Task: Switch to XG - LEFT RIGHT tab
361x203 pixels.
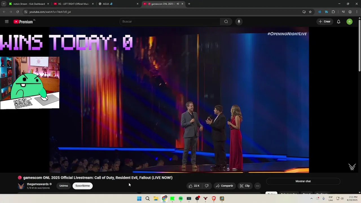Action: pos(74,4)
